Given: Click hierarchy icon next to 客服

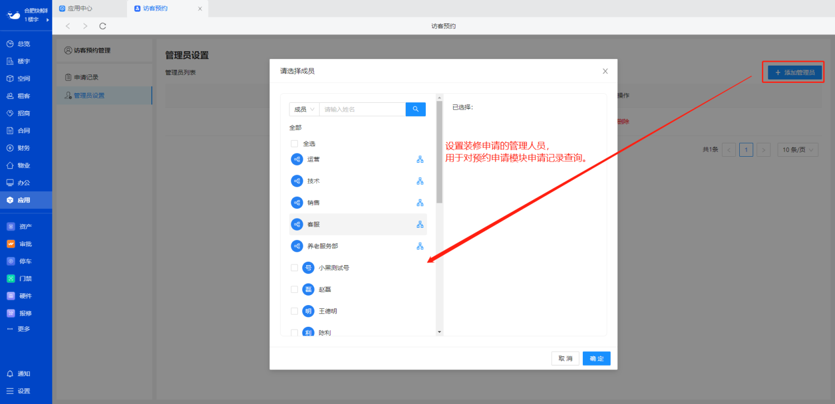Looking at the screenshot, I should (x=420, y=225).
